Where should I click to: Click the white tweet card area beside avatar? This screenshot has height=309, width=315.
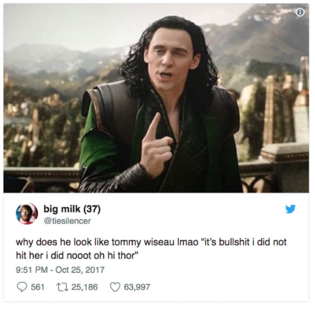191,214
